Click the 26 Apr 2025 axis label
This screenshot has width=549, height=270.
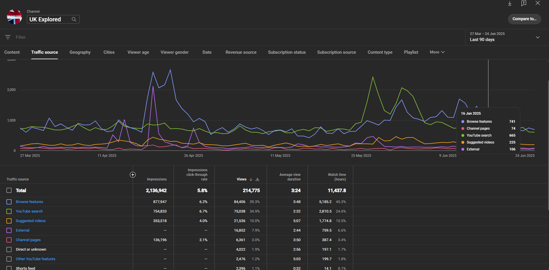click(x=194, y=156)
